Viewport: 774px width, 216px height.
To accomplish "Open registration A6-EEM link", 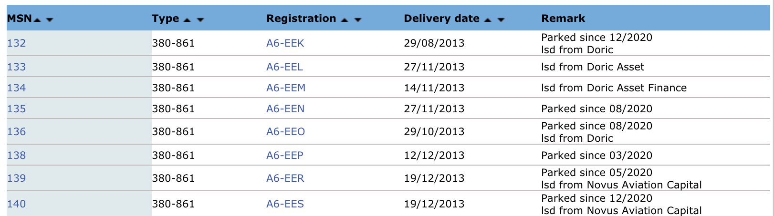I will pos(286,88).
